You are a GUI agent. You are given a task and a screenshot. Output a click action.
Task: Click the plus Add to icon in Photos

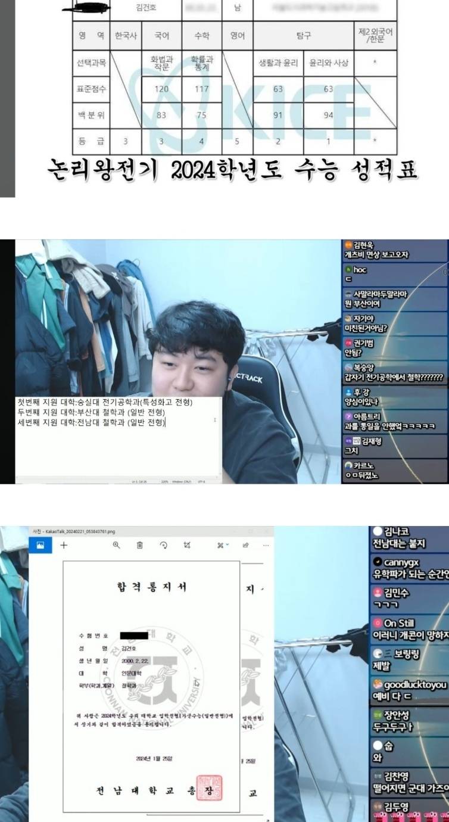(64, 544)
